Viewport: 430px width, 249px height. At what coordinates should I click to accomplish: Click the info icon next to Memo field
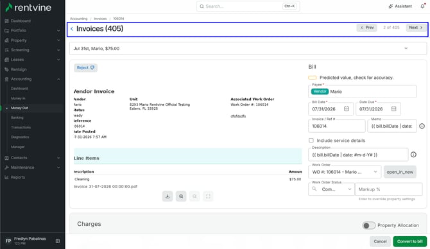[422, 126]
